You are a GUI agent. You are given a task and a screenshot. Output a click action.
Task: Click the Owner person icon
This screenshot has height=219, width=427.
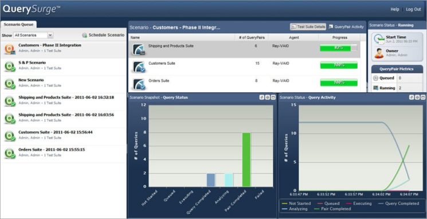[379, 53]
